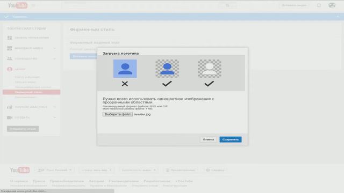
Task: Open Дополнительно under Канал
Action: [x=25, y=97]
